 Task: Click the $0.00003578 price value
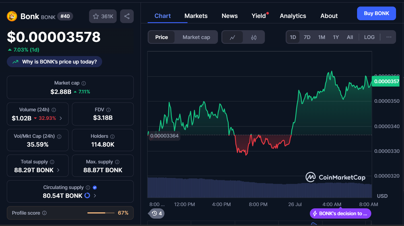[54, 37]
